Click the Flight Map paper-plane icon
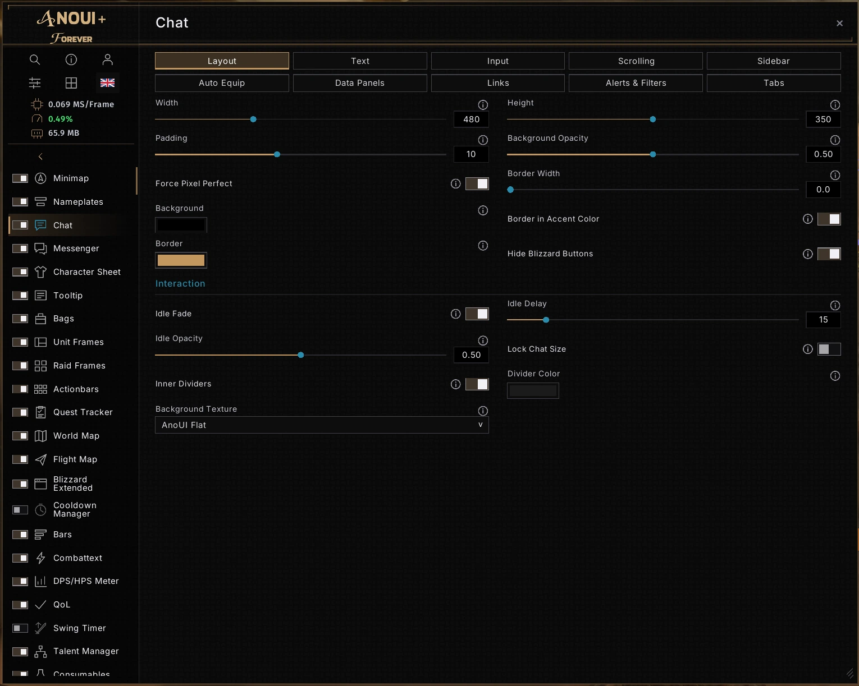 pos(40,459)
